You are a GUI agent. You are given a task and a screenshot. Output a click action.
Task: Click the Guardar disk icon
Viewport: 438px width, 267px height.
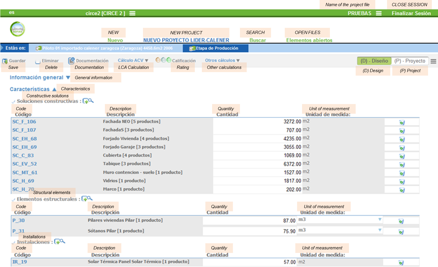(5, 61)
